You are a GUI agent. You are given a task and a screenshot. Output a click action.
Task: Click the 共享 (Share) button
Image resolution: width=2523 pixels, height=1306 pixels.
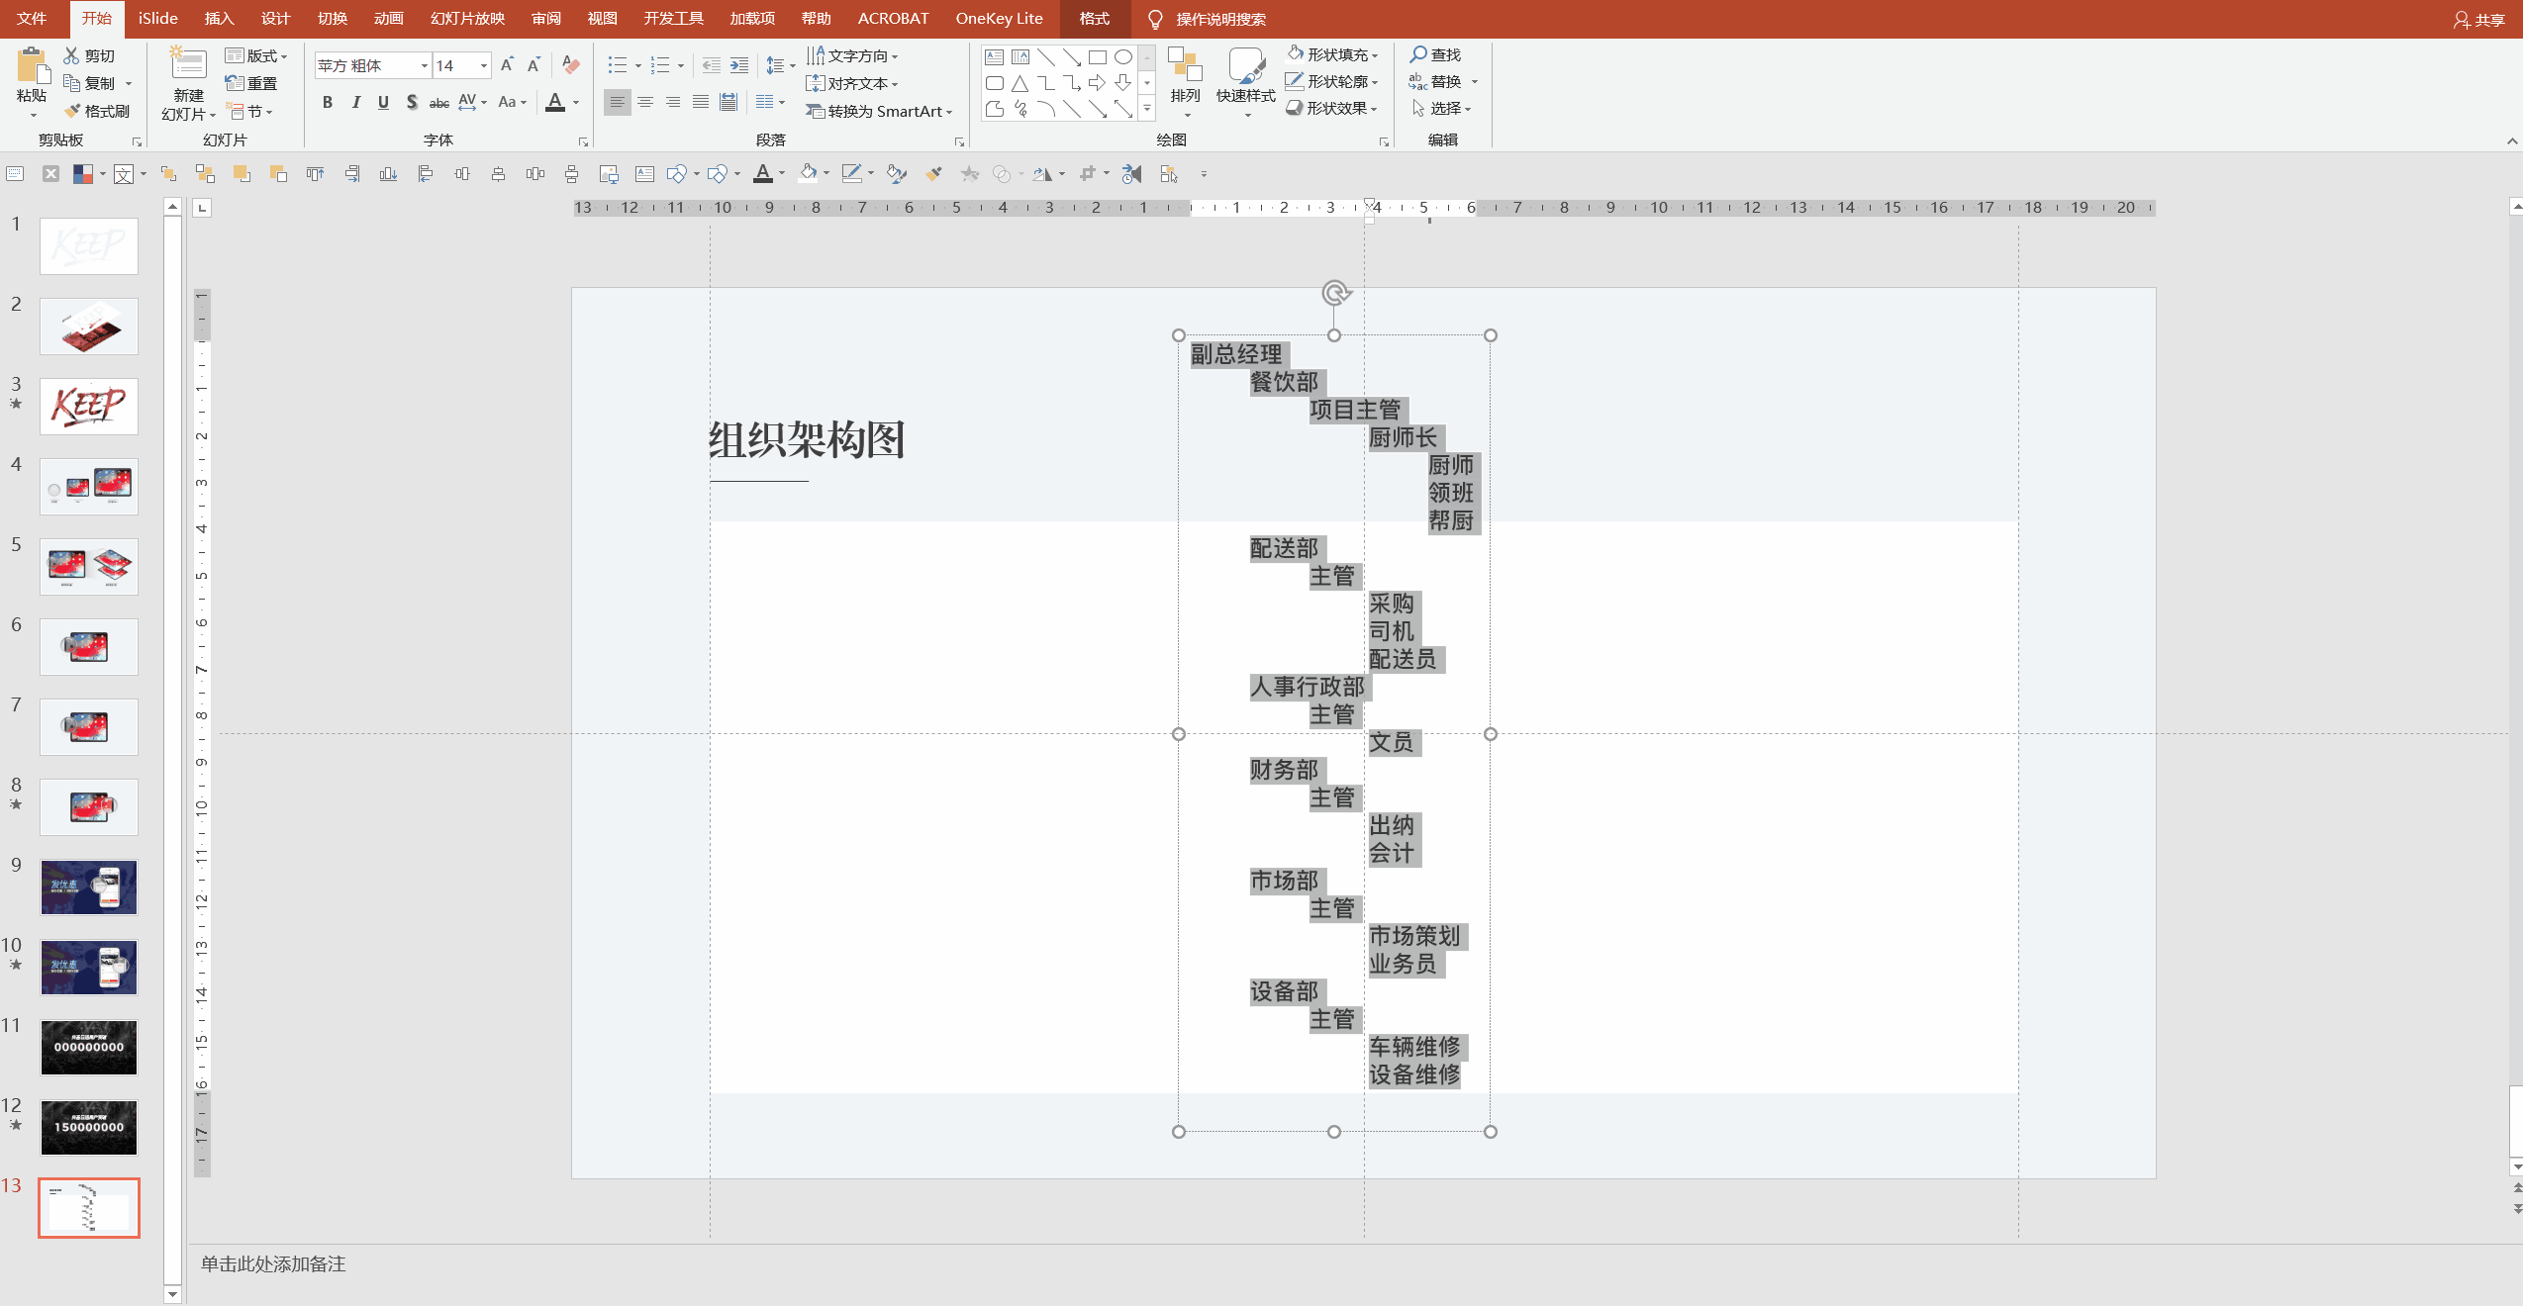tap(2481, 19)
